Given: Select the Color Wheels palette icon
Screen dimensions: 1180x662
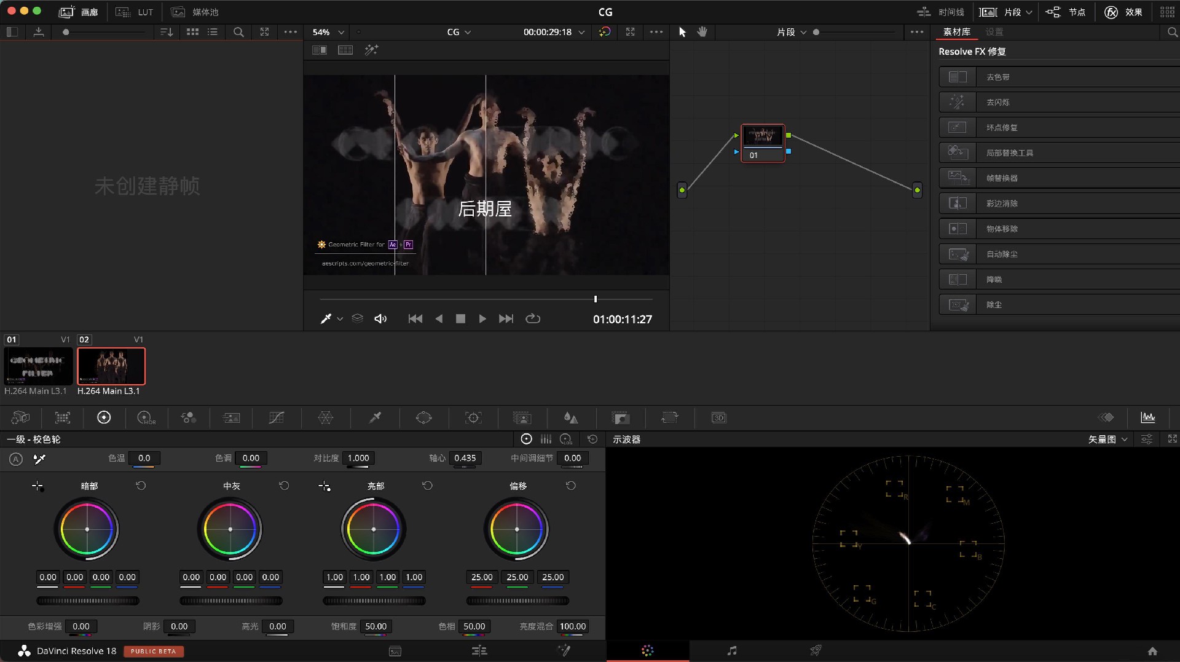Looking at the screenshot, I should point(104,417).
